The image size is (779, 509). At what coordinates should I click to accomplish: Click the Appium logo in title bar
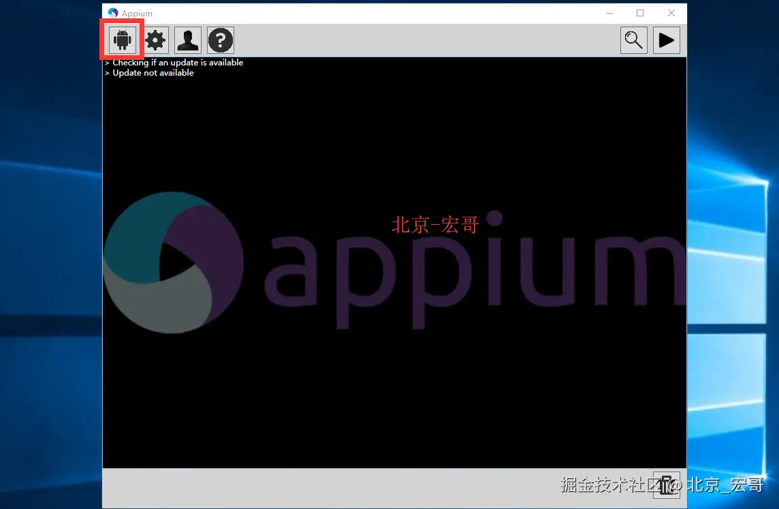pos(113,13)
